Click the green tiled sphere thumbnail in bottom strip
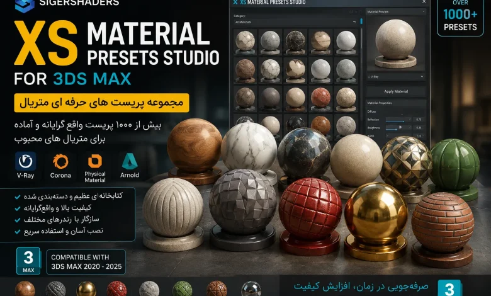 183,290
